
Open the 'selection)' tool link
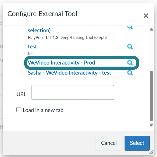click(39, 30)
